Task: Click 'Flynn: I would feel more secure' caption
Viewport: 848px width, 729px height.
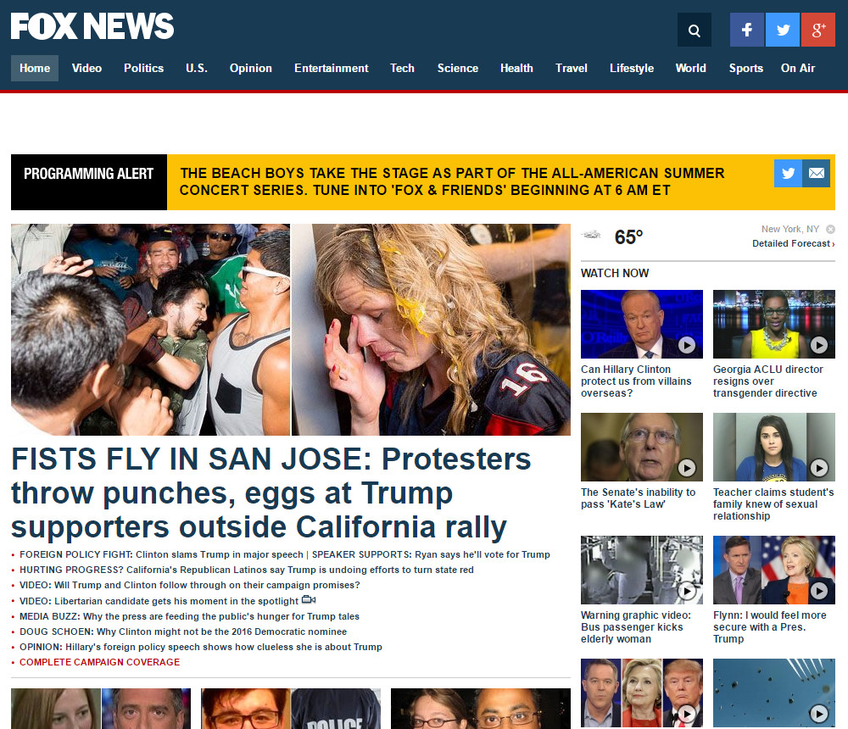Action: tap(770, 626)
